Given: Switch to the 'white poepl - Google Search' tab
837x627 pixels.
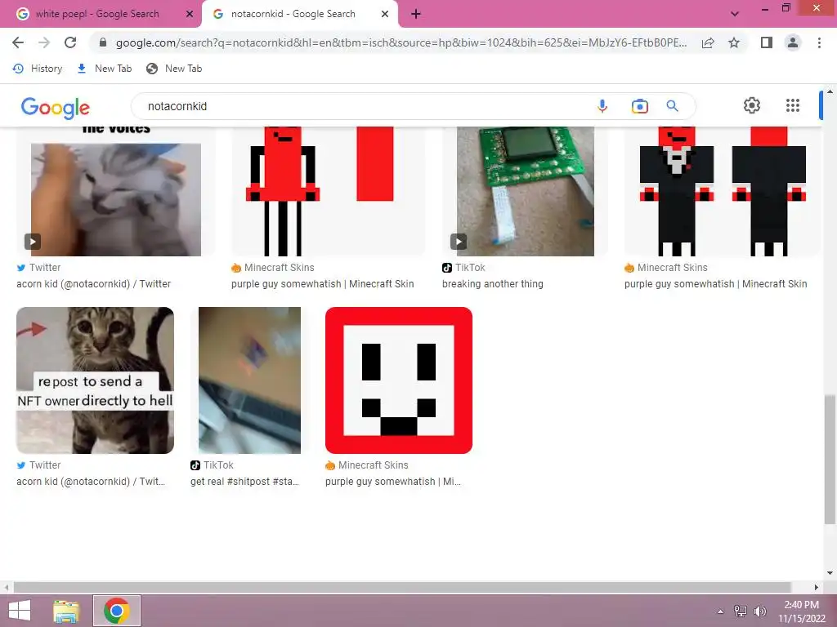Looking at the screenshot, I should 97,14.
